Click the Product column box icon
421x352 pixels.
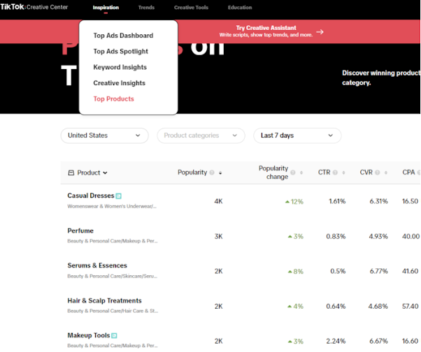[71, 173]
